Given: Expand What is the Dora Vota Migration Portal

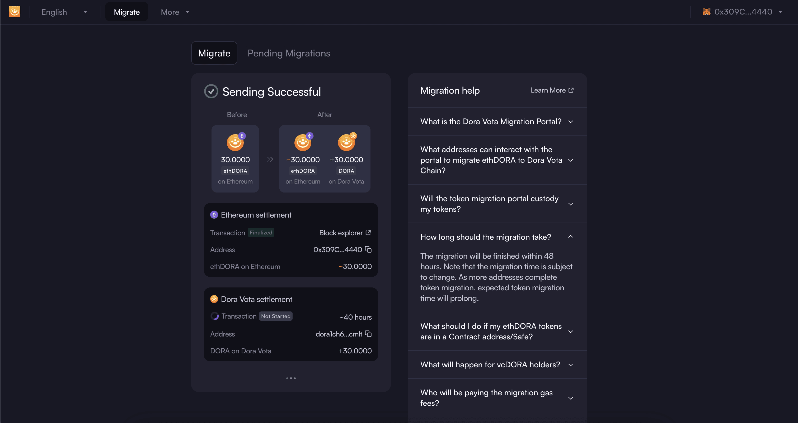Looking at the screenshot, I should coord(497,121).
